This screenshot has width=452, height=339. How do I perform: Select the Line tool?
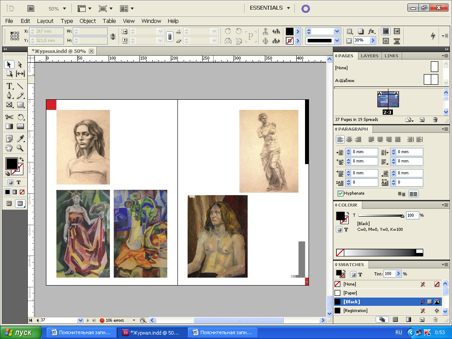pyautogui.click(x=20, y=86)
